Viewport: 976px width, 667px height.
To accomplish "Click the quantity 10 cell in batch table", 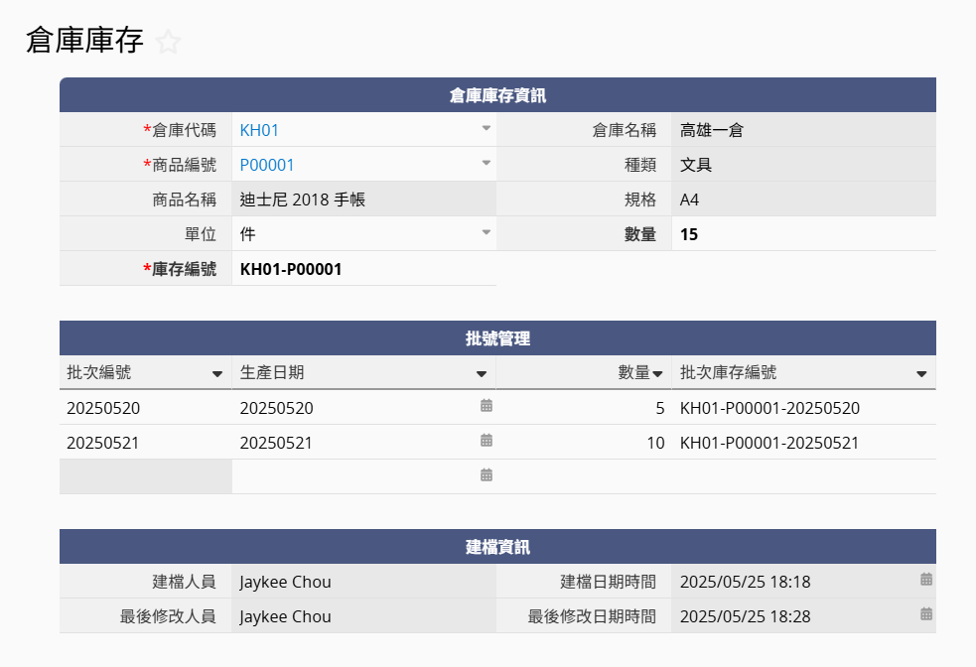I will pos(655,443).
